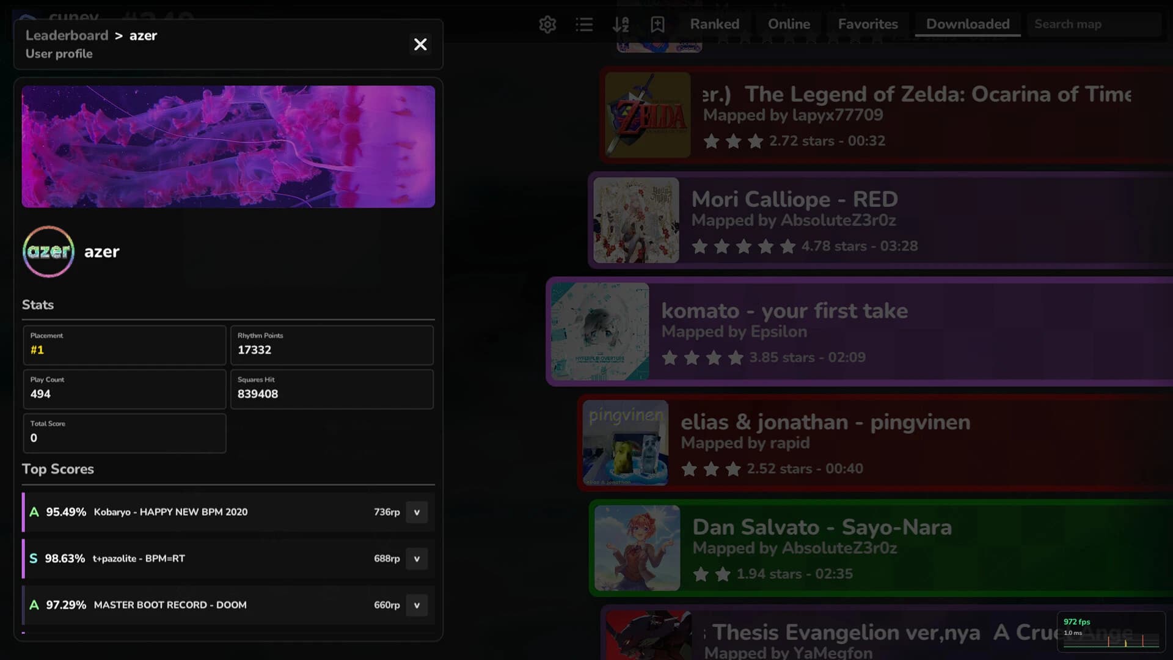Click the star rating on Mori Calliope - RED
1173x660 pixels.
point(742,246)
